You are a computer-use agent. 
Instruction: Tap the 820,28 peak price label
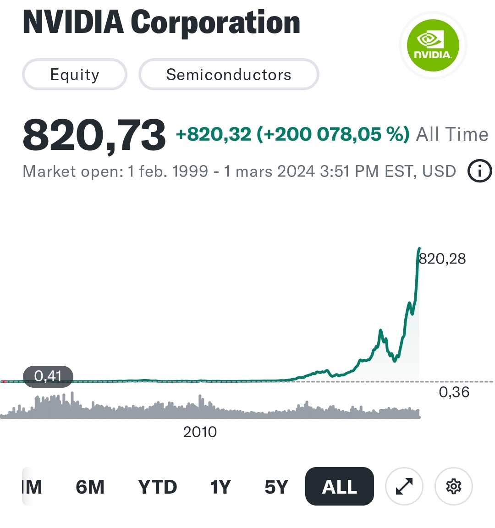(x=442, y=259)
